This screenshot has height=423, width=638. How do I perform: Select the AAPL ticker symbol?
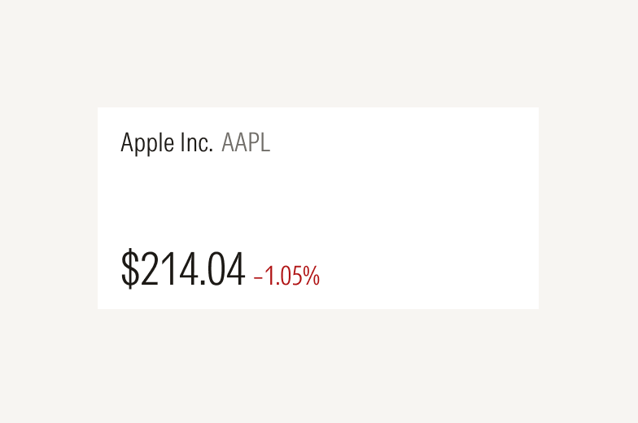pyautogui.click(x=246, y=143)
